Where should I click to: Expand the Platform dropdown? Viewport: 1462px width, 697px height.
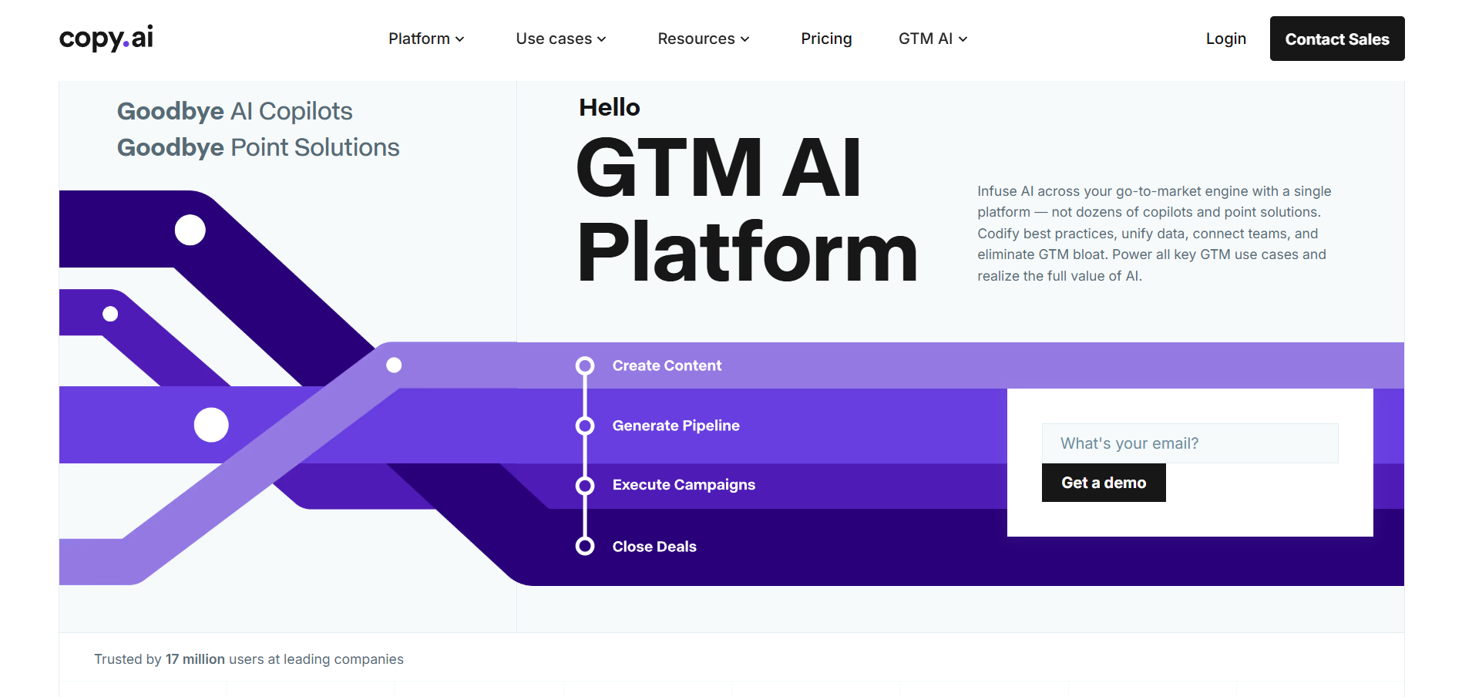coord(426,39)
